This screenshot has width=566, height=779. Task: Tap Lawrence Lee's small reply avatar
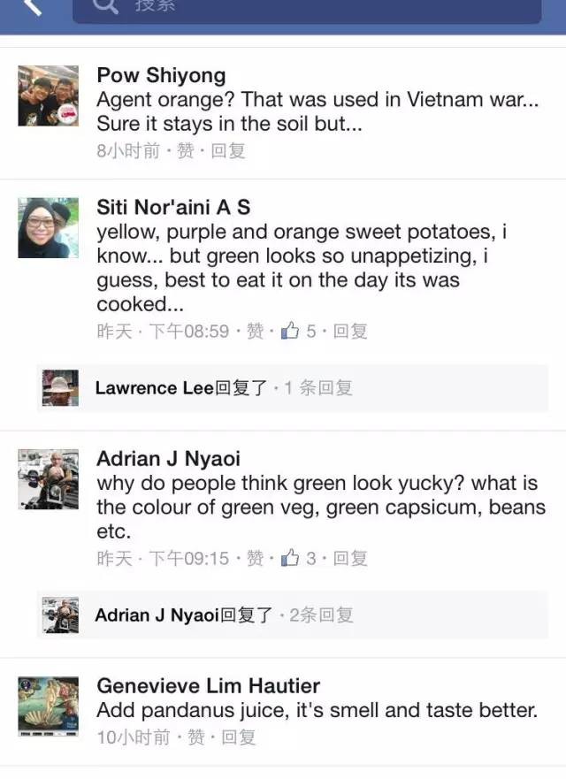[60, 388]
